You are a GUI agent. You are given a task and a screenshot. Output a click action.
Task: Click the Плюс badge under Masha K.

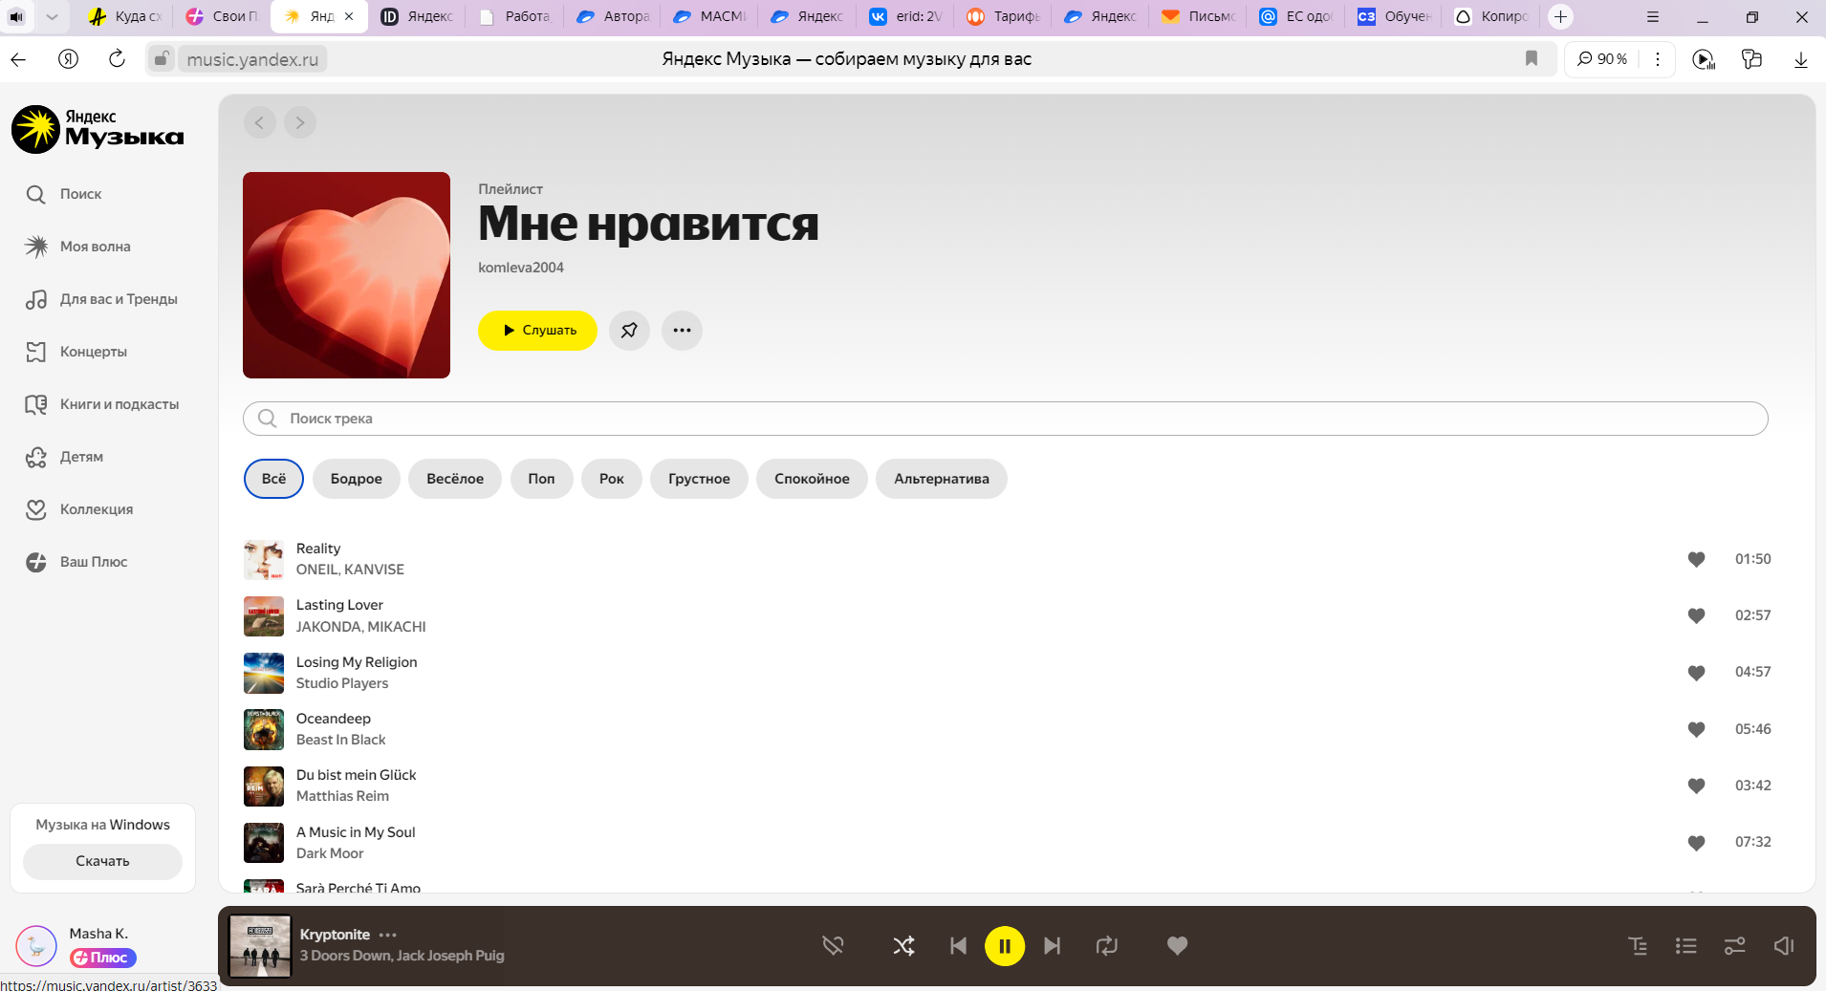coord(103,958)
